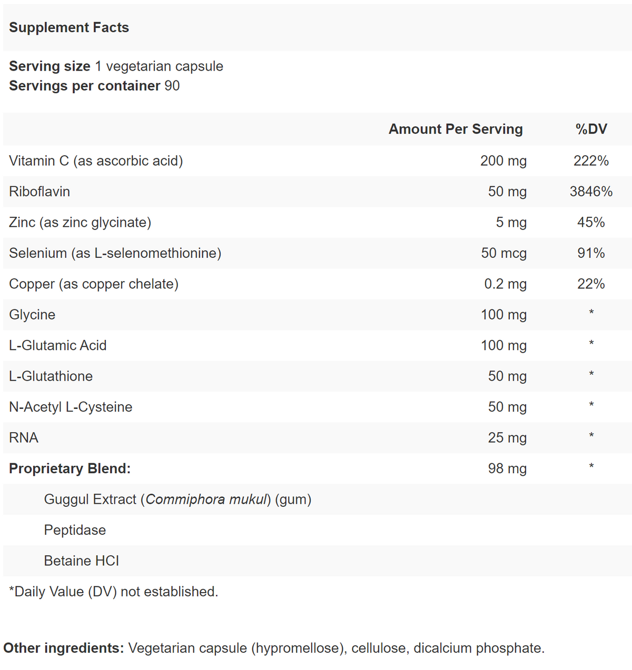Click the L-Glutathione row label

[x=51, y=376]
